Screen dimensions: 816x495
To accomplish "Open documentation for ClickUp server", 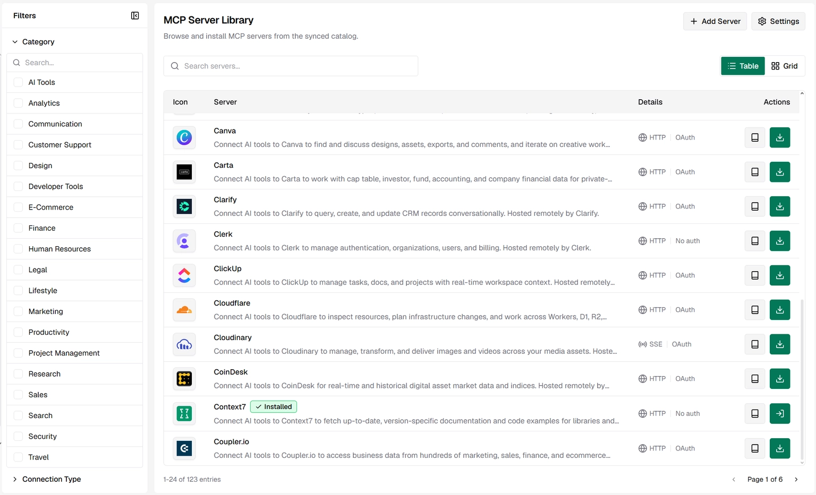I will pyautogui.click(x=754, y=275).
